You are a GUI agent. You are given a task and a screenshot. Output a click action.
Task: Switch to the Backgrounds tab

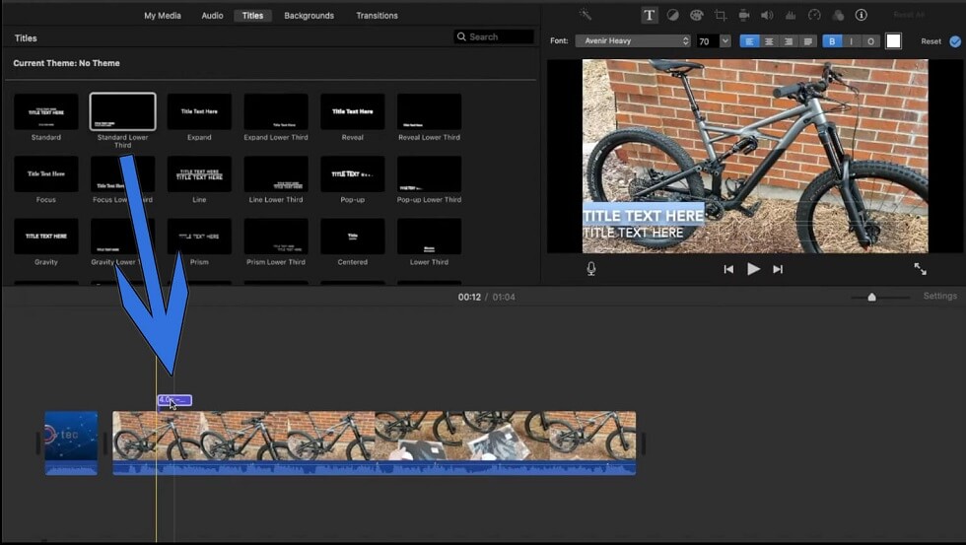[309, 16]
